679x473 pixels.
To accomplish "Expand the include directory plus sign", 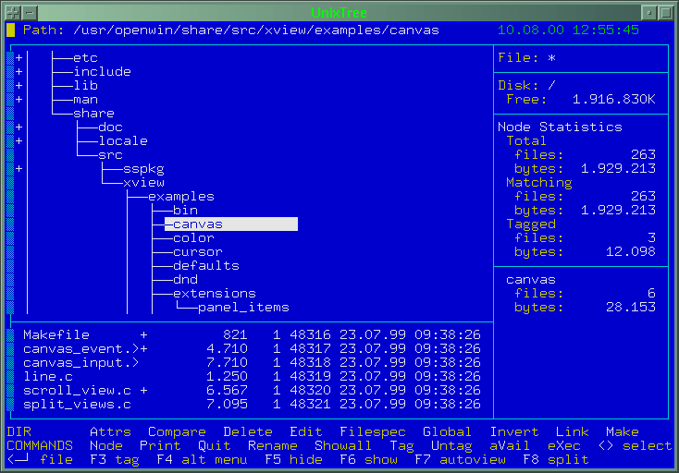I will point(19,71).
